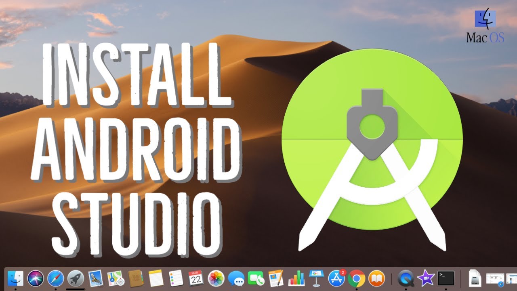Open Reminders list app
The height and width of the screenshot is (291, 517).
pos(176,278)
